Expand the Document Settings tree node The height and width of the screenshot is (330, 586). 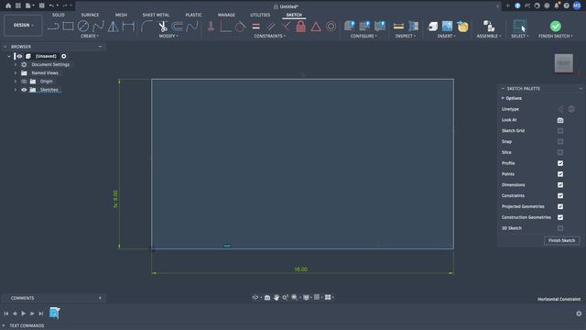pos(16,65)
